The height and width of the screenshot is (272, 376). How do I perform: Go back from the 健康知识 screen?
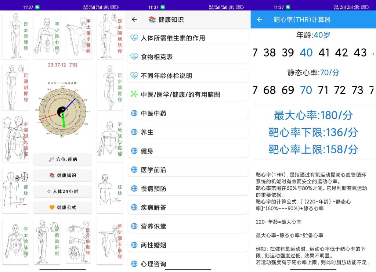click(x=134, y=19)
